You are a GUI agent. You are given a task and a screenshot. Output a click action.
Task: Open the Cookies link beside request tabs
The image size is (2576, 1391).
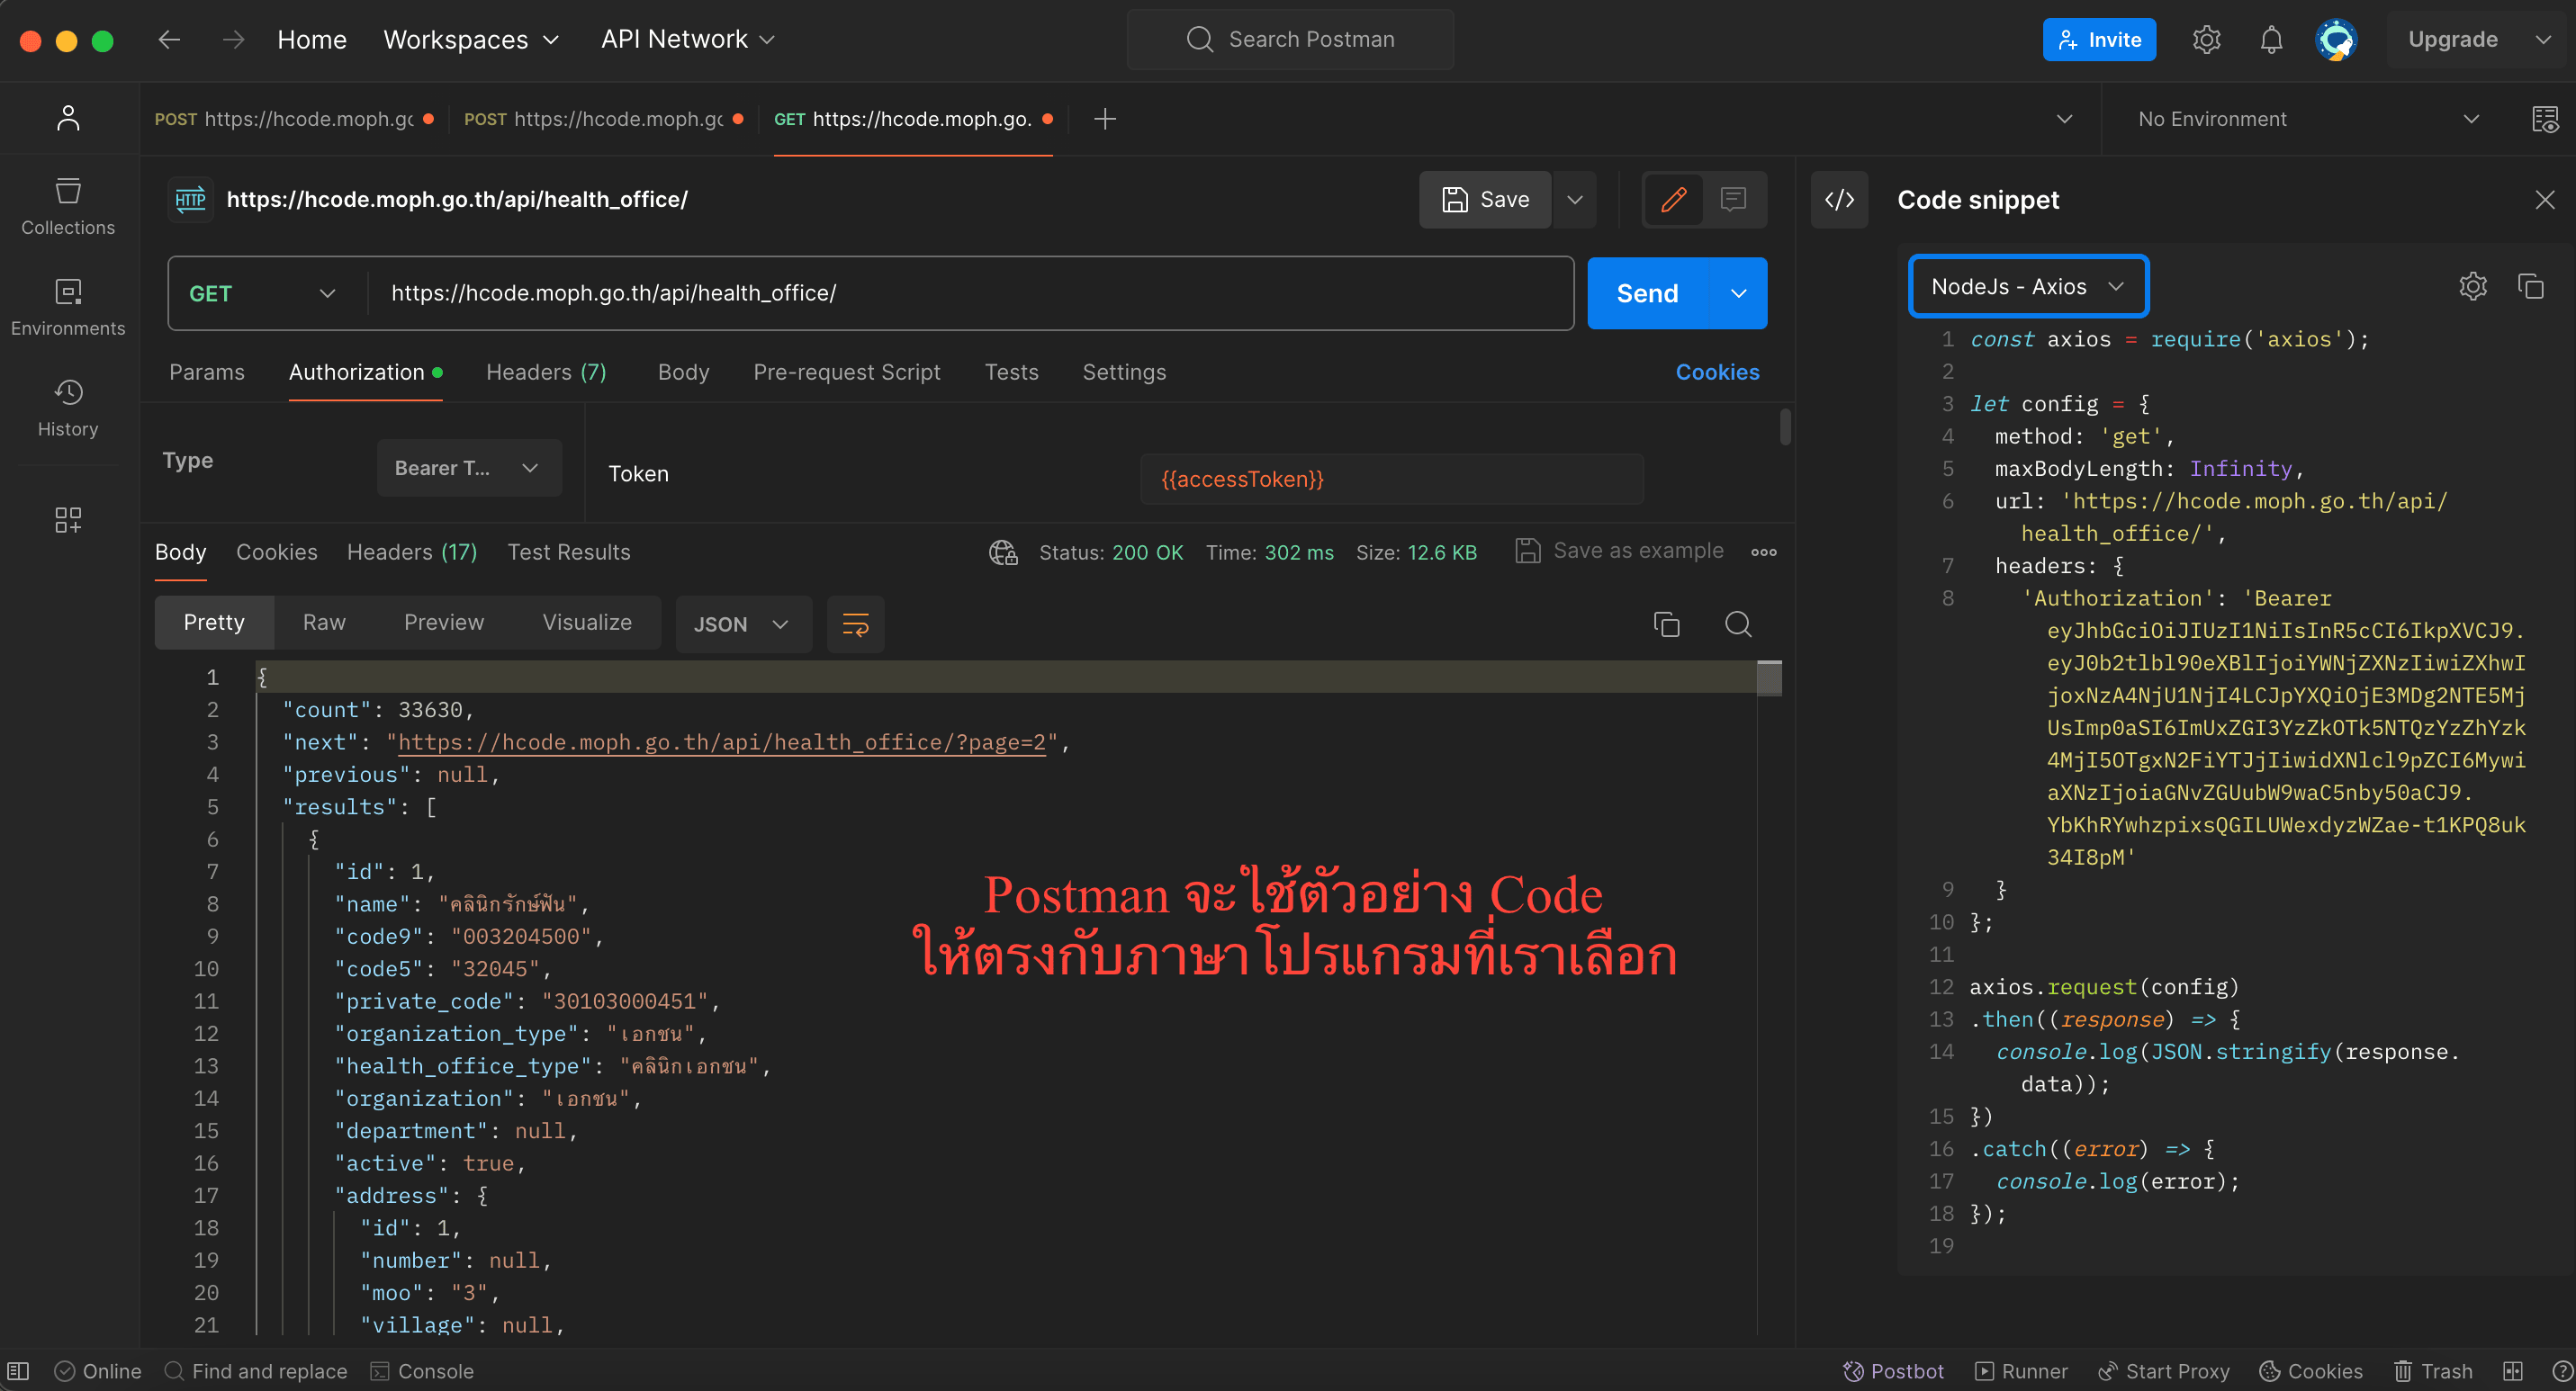click(1717, 372)
